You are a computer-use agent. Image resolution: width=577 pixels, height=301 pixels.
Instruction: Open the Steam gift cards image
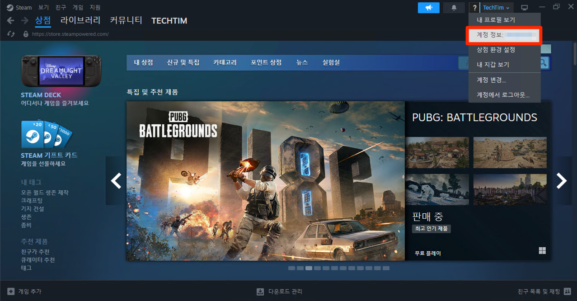[x=47, y=134]
